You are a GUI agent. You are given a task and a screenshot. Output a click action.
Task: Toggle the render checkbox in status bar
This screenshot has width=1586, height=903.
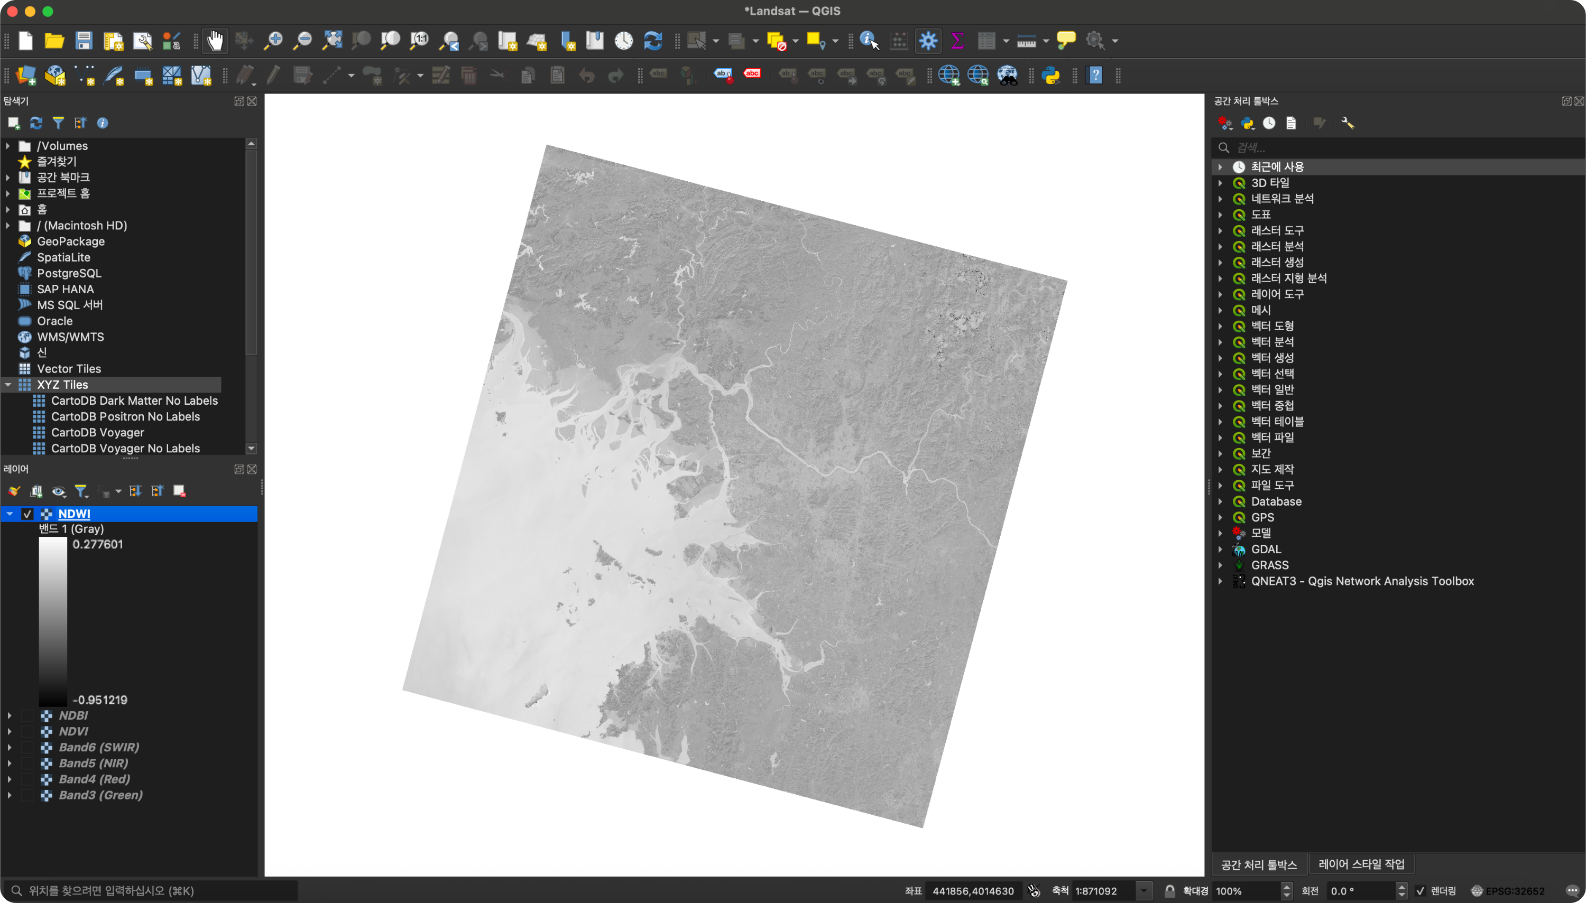(1421, 891)
